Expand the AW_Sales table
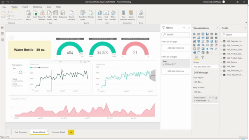This screenshot has width=249, height=140. (221, 66)
